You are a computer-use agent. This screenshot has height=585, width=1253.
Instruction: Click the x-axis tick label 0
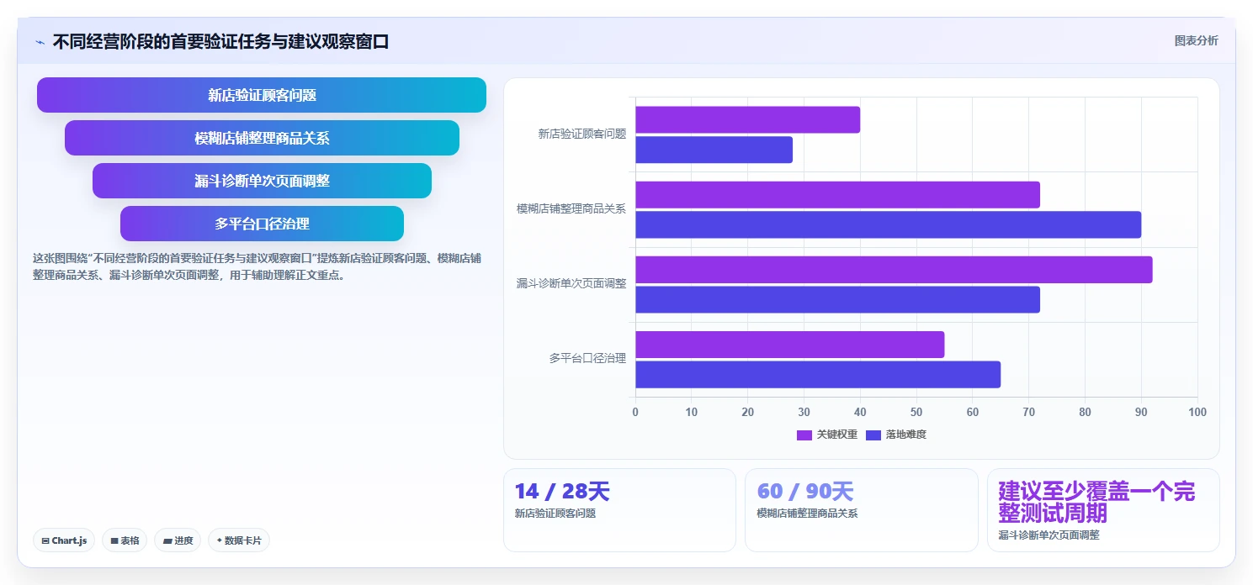click(x=635, y=412)
